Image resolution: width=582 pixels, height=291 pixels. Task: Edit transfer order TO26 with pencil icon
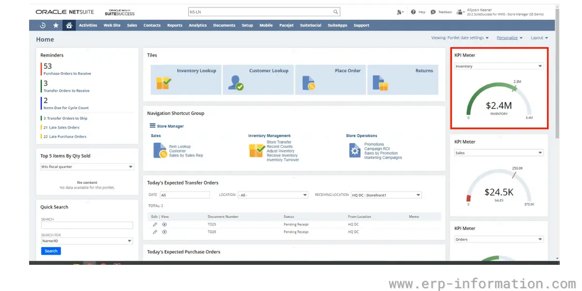pyautogui.click(x=155, y=232)
